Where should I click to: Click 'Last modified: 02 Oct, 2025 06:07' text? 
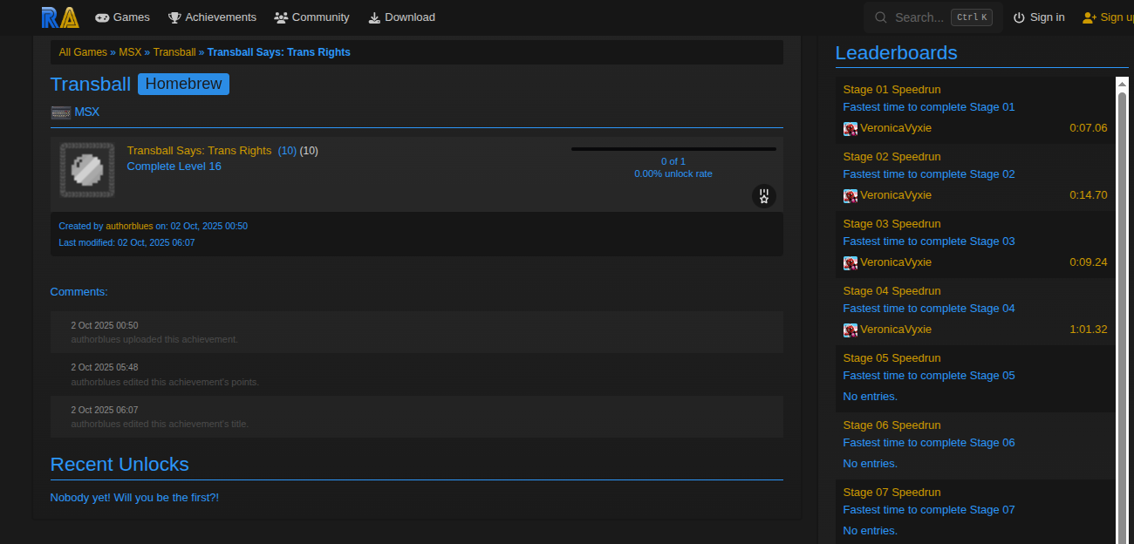pos(126,242)
